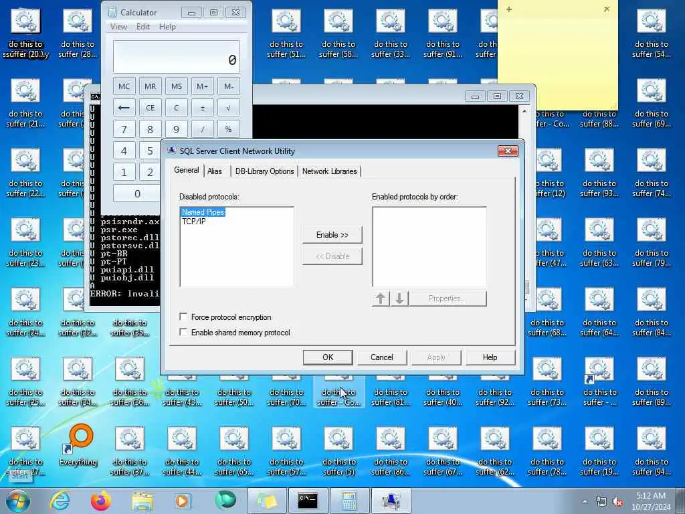Click Calculator CE button

(151, 108)
